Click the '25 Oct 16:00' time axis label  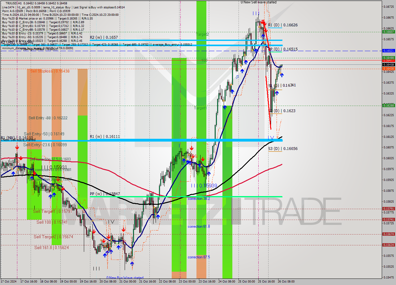pos(266,282)
